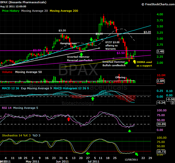Click the 0.25 MACD axis label

[x=160, y=91]
